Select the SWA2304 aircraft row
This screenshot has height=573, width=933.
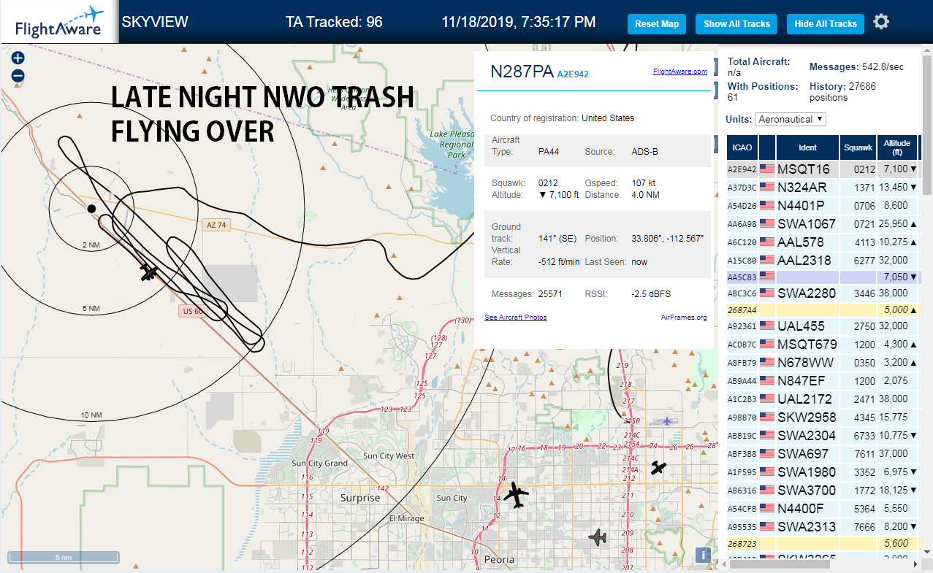[x=823, y=436]
